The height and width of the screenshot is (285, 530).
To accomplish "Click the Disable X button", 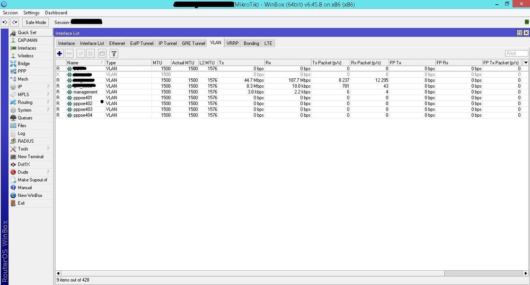I will pos(91,53).
